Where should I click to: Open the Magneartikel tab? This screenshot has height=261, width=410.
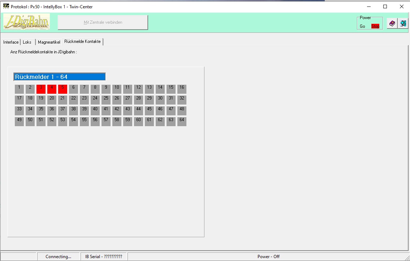pos(49,42)
